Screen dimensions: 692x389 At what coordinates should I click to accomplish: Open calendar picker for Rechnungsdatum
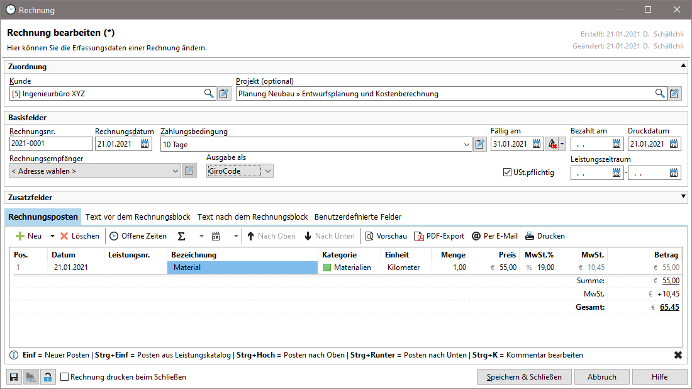(x=145, y=144)
